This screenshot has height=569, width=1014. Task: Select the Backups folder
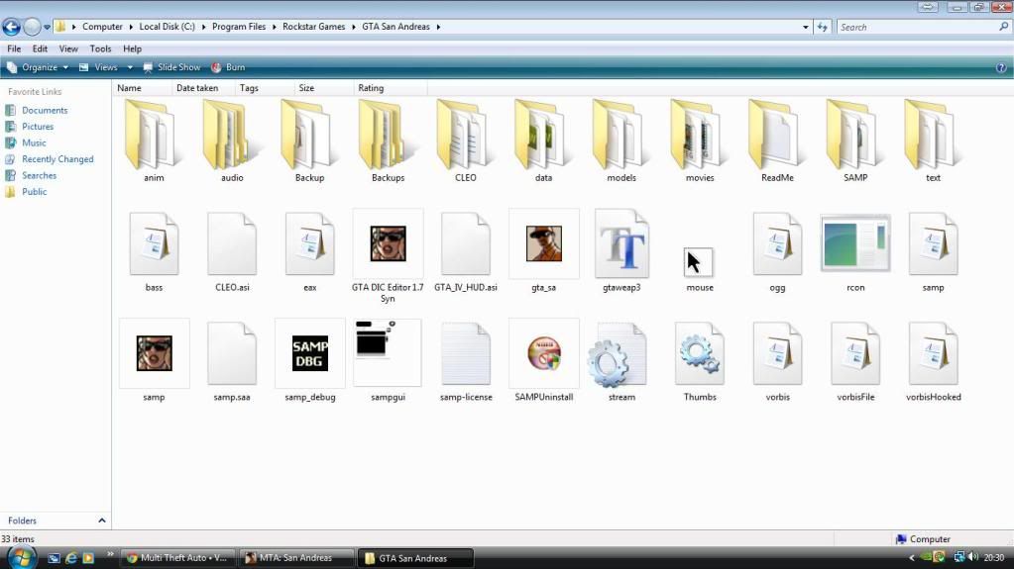(388, 141)
